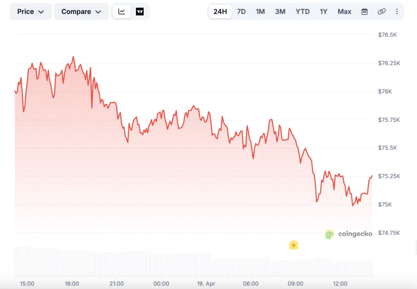Click the chart-type icon group beside Compare
The width and height of the screenshot is (417, 289).
click(130, 11)
